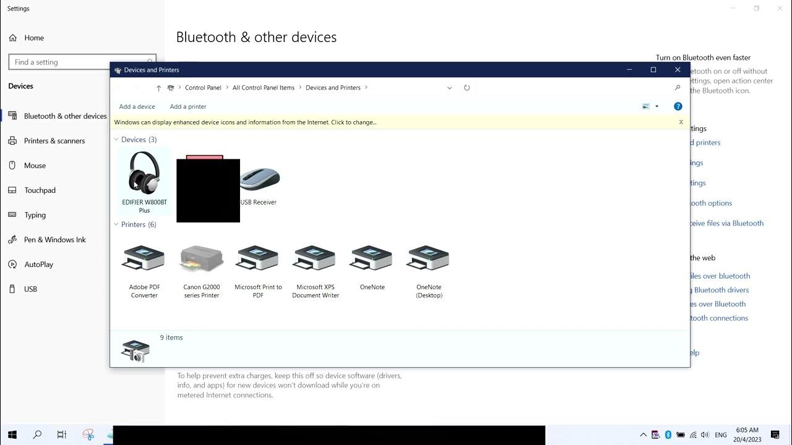Open Touchpad settings page
Viewport: 792px width, 445px height.
(40, 190)
